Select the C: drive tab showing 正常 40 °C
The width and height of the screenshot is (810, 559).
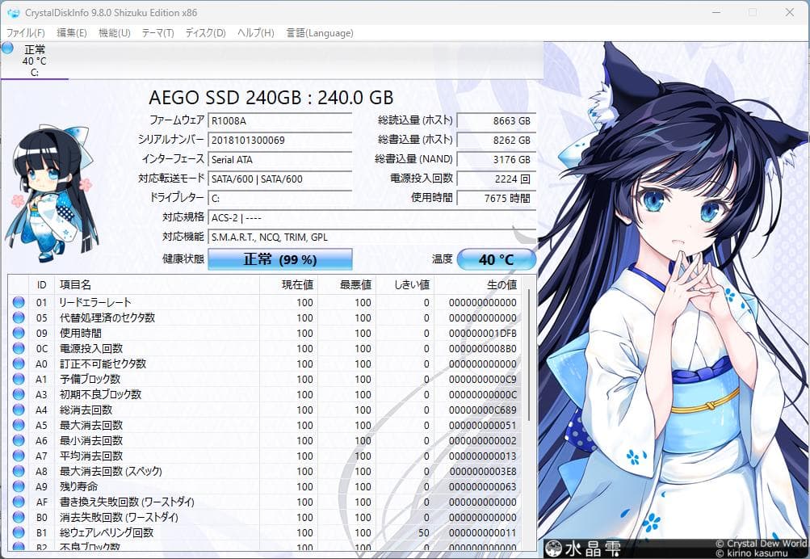36,61
